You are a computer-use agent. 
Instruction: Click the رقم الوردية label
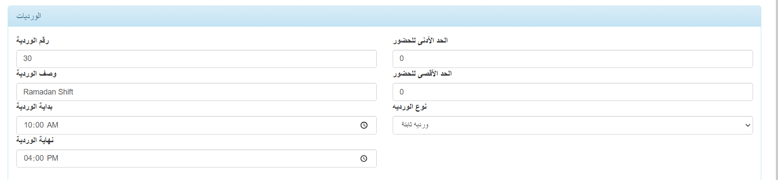[33, 40]
